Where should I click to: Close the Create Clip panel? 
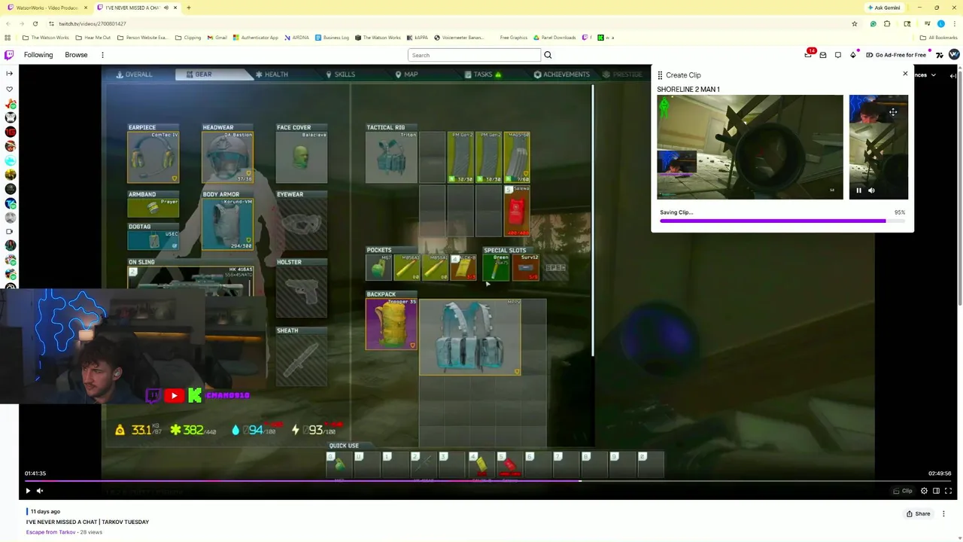tap(905, 74)
